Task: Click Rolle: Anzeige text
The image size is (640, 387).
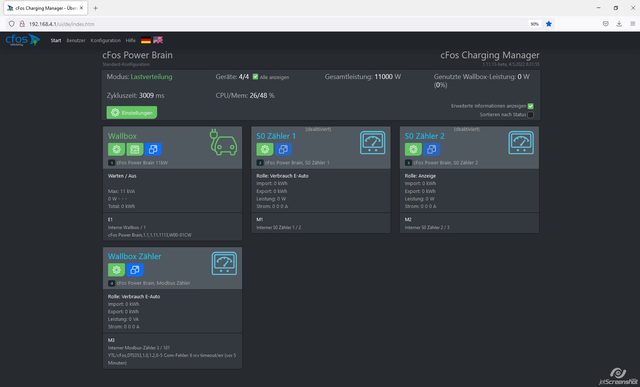Action: point(420,176)
